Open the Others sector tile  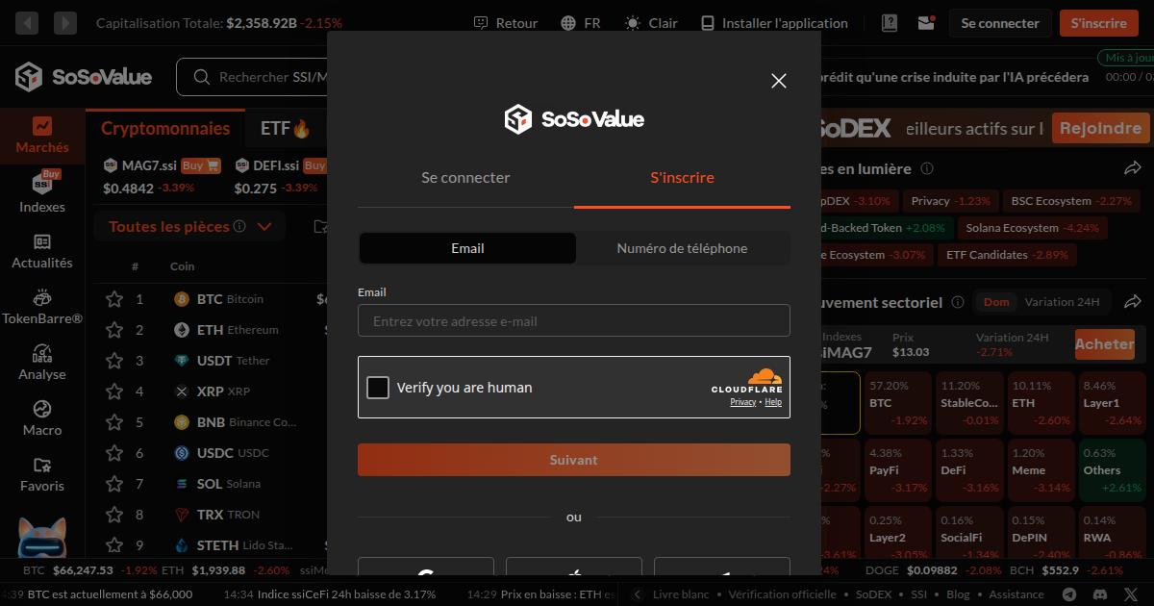[1114, 469]
